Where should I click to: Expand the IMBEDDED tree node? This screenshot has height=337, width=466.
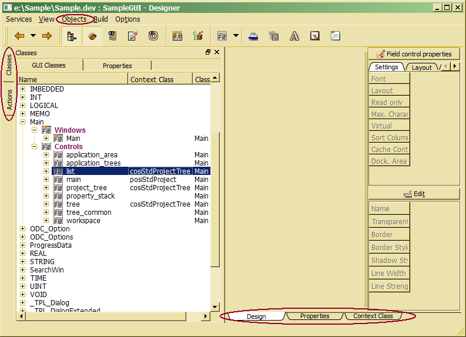point(23,89)
